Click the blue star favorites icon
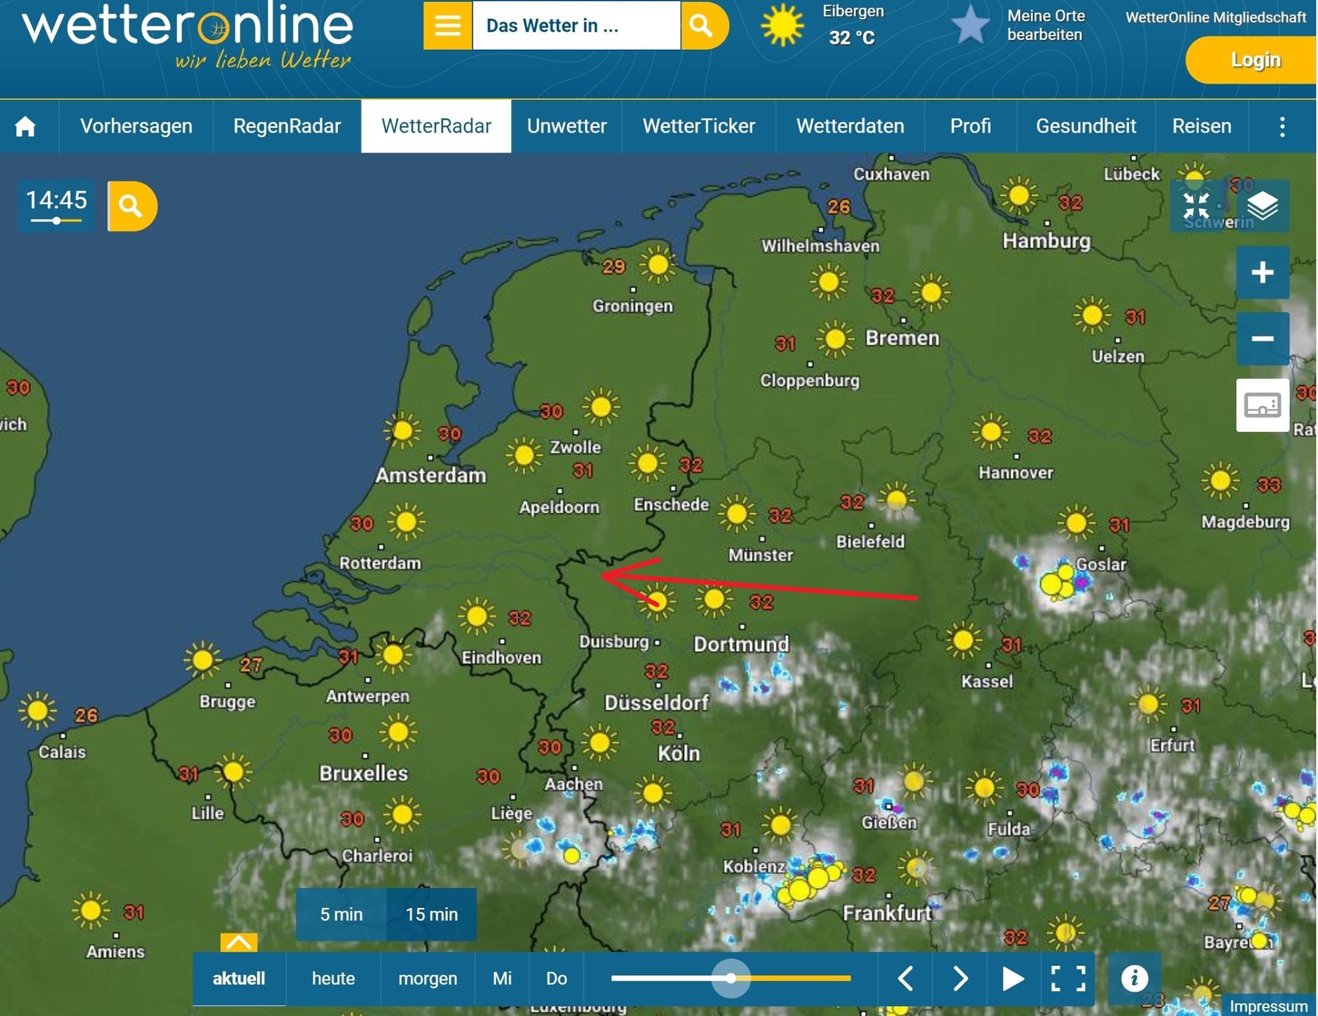This screenshot has height=1016, width=1318. (970, 26)
